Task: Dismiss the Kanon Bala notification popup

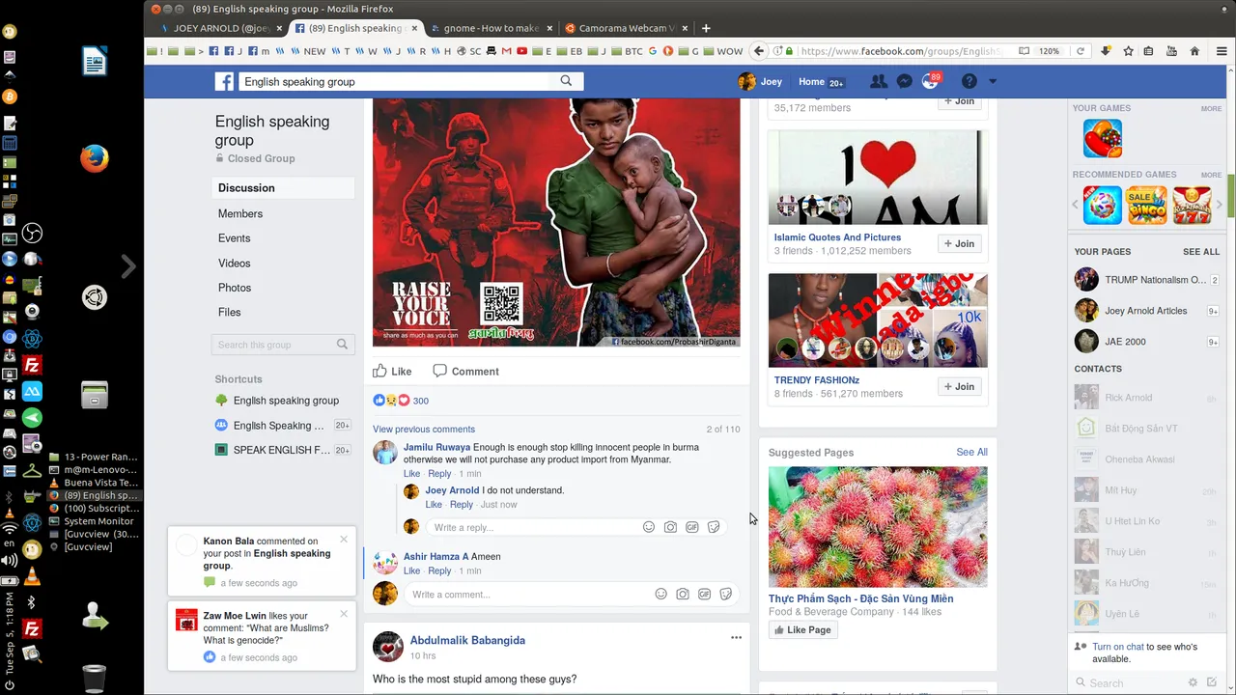Action: (344, 540)
